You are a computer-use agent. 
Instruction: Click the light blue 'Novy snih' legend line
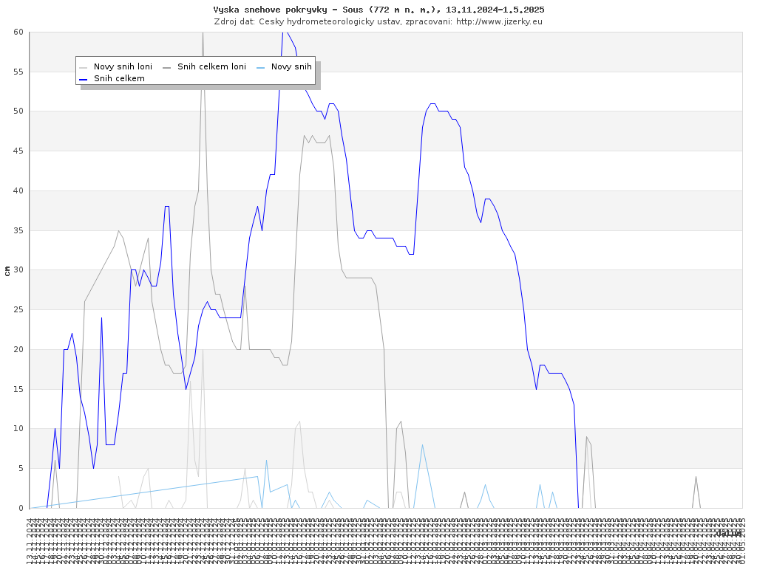click(x=260, y=66)
